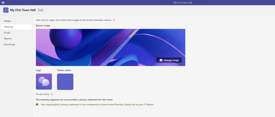Viewport: 275px width, 117px height.
Task: Click the yellow warning triangle icon
Action: pyautogui.click(x=37, y=104)
